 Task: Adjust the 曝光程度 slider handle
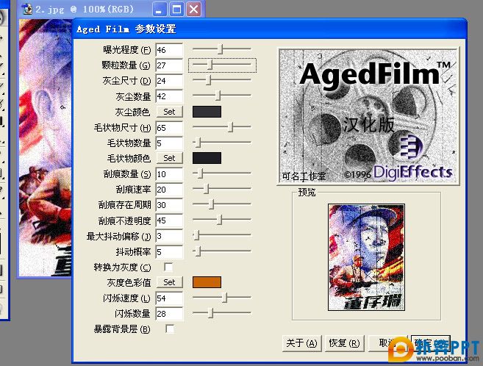pos(221,49)
